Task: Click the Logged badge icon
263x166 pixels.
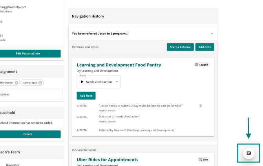Action: 197,65
